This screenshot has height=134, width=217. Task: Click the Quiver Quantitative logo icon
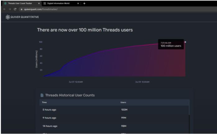pos(8,17)
